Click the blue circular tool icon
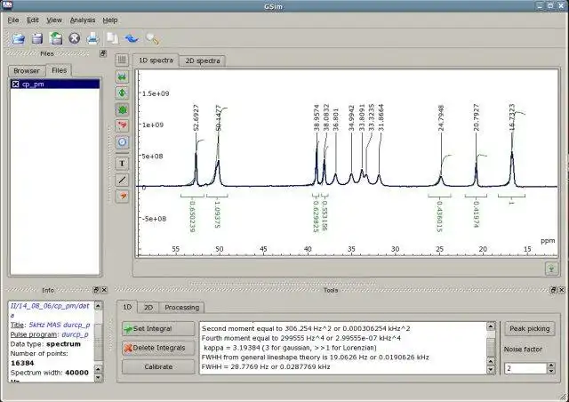Viewport: 569px width, 402px height. click(123, 142)
